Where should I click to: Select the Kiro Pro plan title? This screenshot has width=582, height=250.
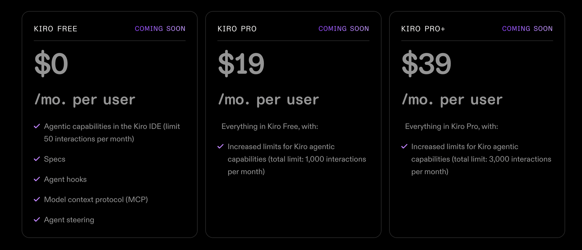click(x=237, y=29)
